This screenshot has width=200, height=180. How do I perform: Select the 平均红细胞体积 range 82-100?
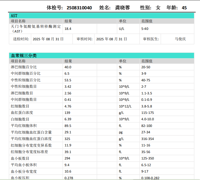click(147, 126)
